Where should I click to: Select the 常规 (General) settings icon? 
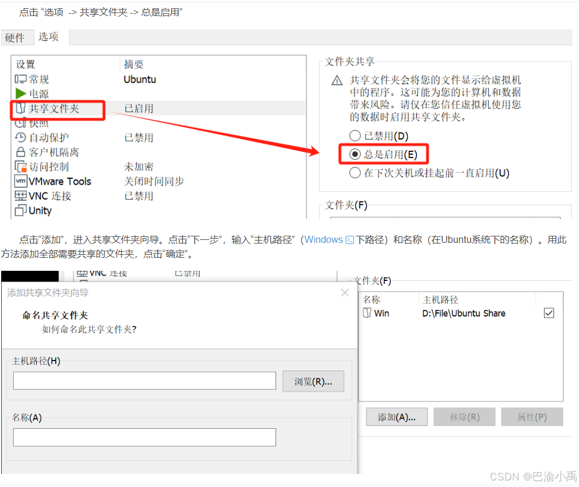(21, 79)
